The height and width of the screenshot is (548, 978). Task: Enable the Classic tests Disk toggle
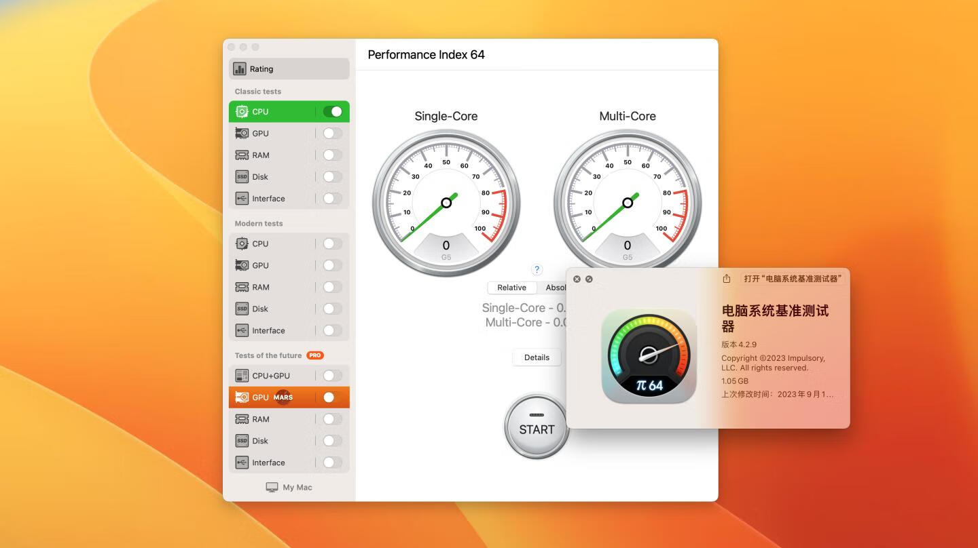coord(333,176)
